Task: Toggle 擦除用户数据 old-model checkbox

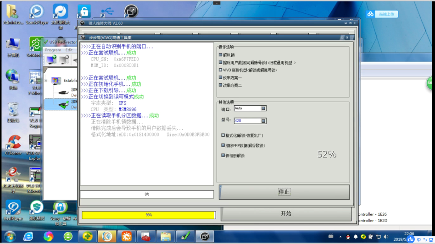Action: (x=221, y=63)
